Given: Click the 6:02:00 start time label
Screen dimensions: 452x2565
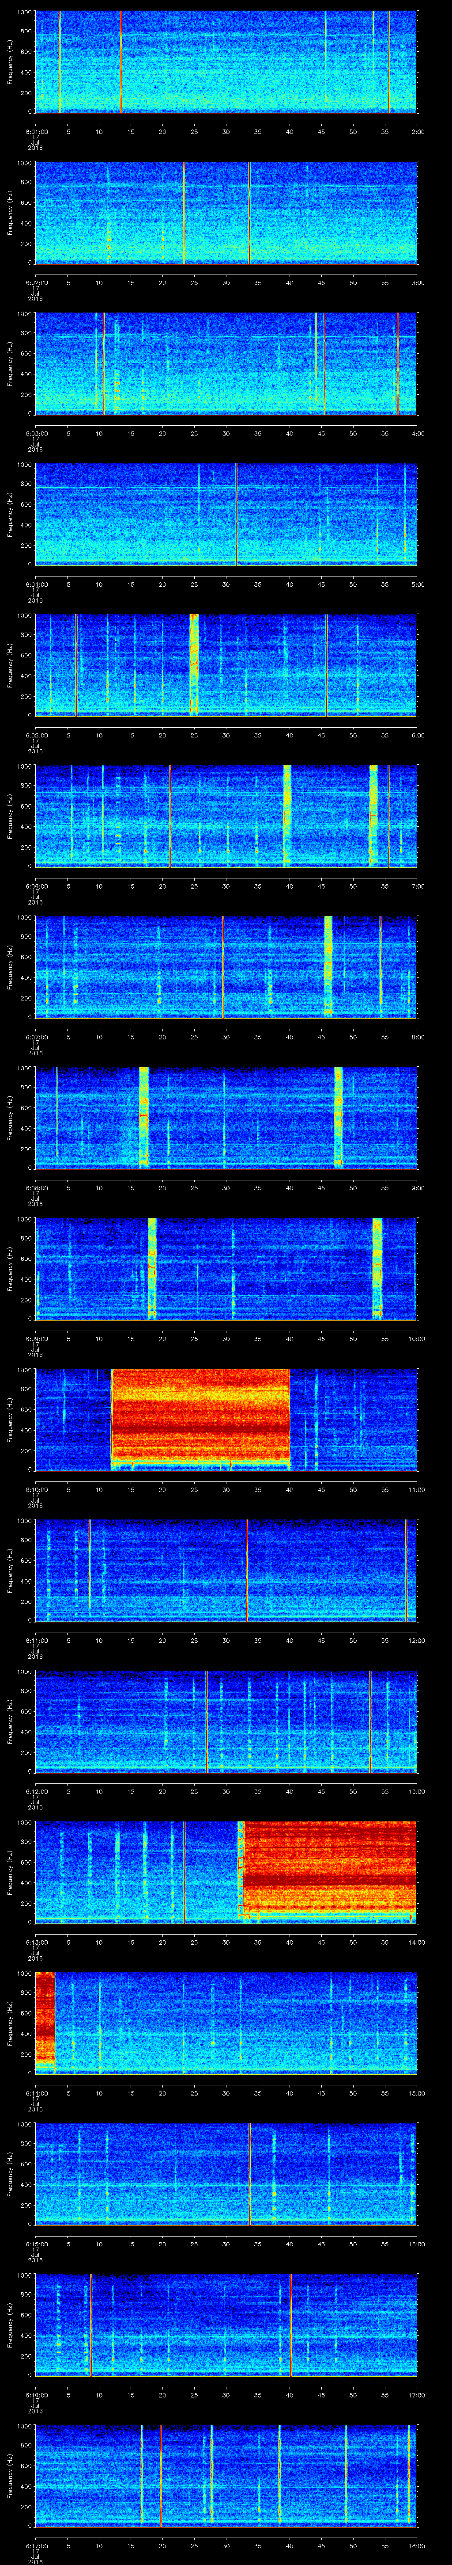Looking at the screenshot, I should click(36, 283).
